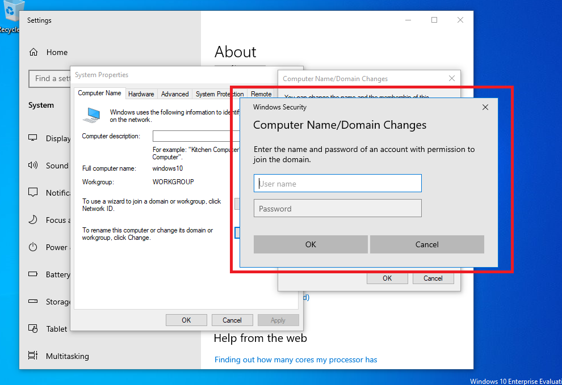562x385 pixels.
Task: Select the Notifications icon in sidebar
Action: tap(33, 193)
